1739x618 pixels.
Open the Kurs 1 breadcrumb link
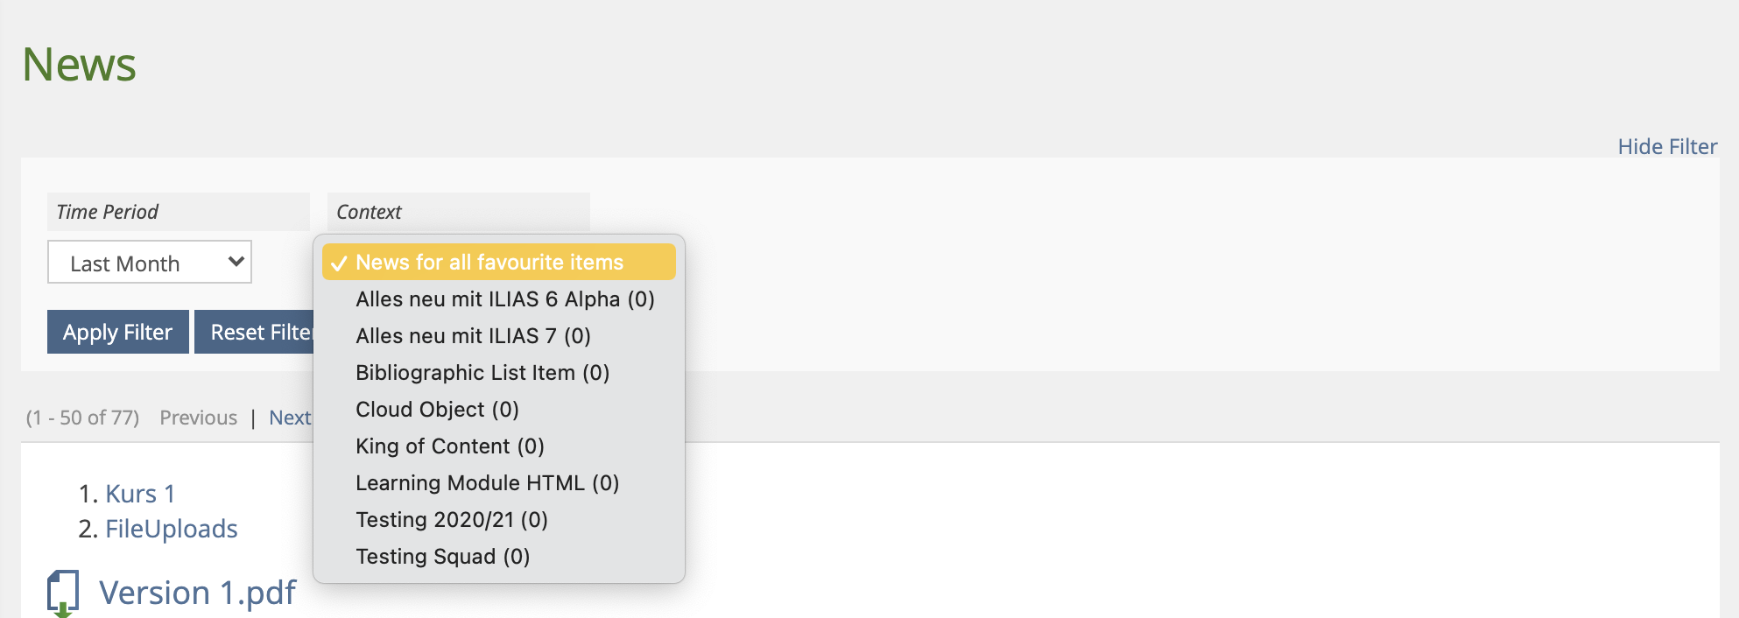point(140,494)
